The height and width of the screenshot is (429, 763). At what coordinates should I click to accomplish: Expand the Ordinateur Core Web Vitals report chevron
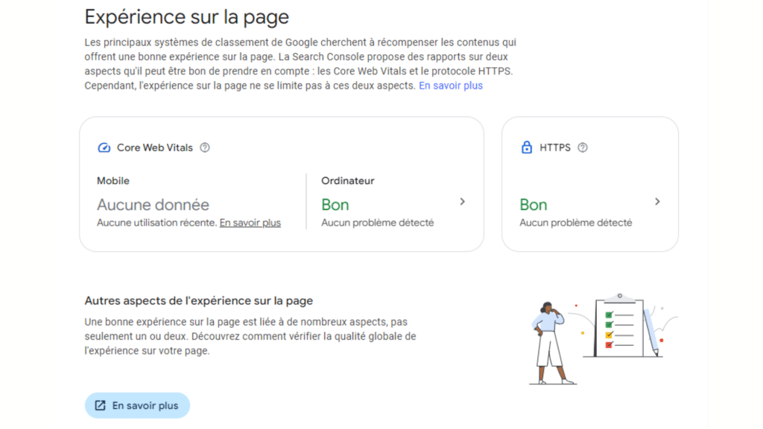point(462,201)
